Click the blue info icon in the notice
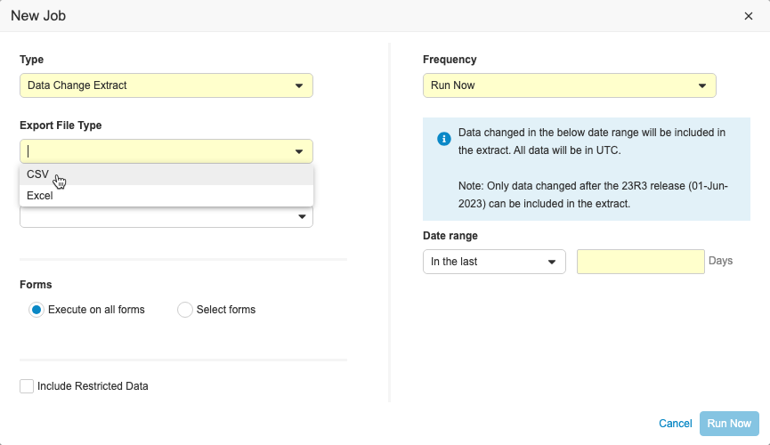The width and height of the screenshot is (770, 445). point(443,140)
